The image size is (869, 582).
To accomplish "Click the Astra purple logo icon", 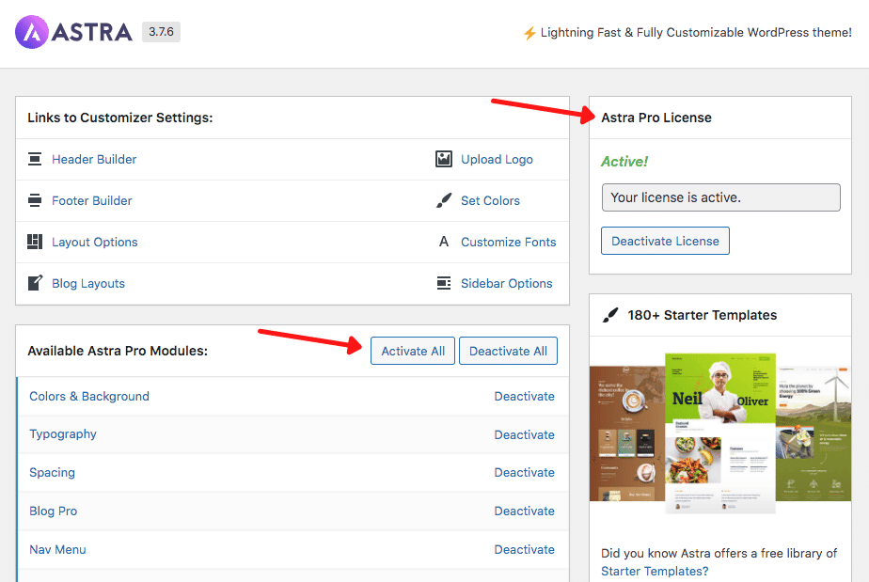I will [x=32, y=32].
